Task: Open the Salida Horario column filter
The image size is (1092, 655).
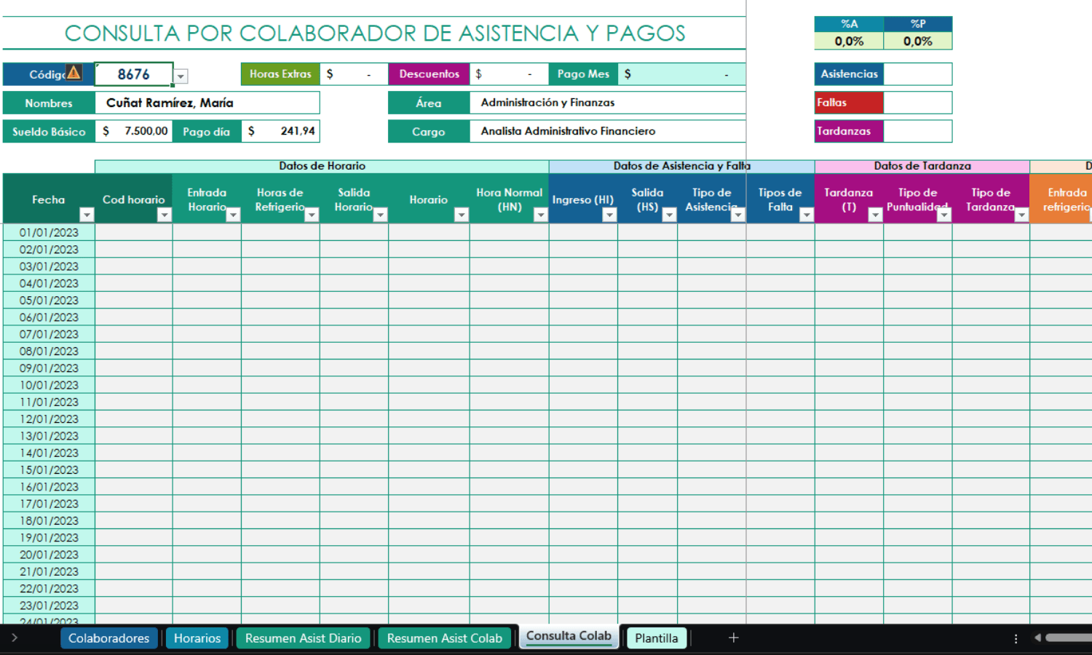Action: (x=380, y=215)
